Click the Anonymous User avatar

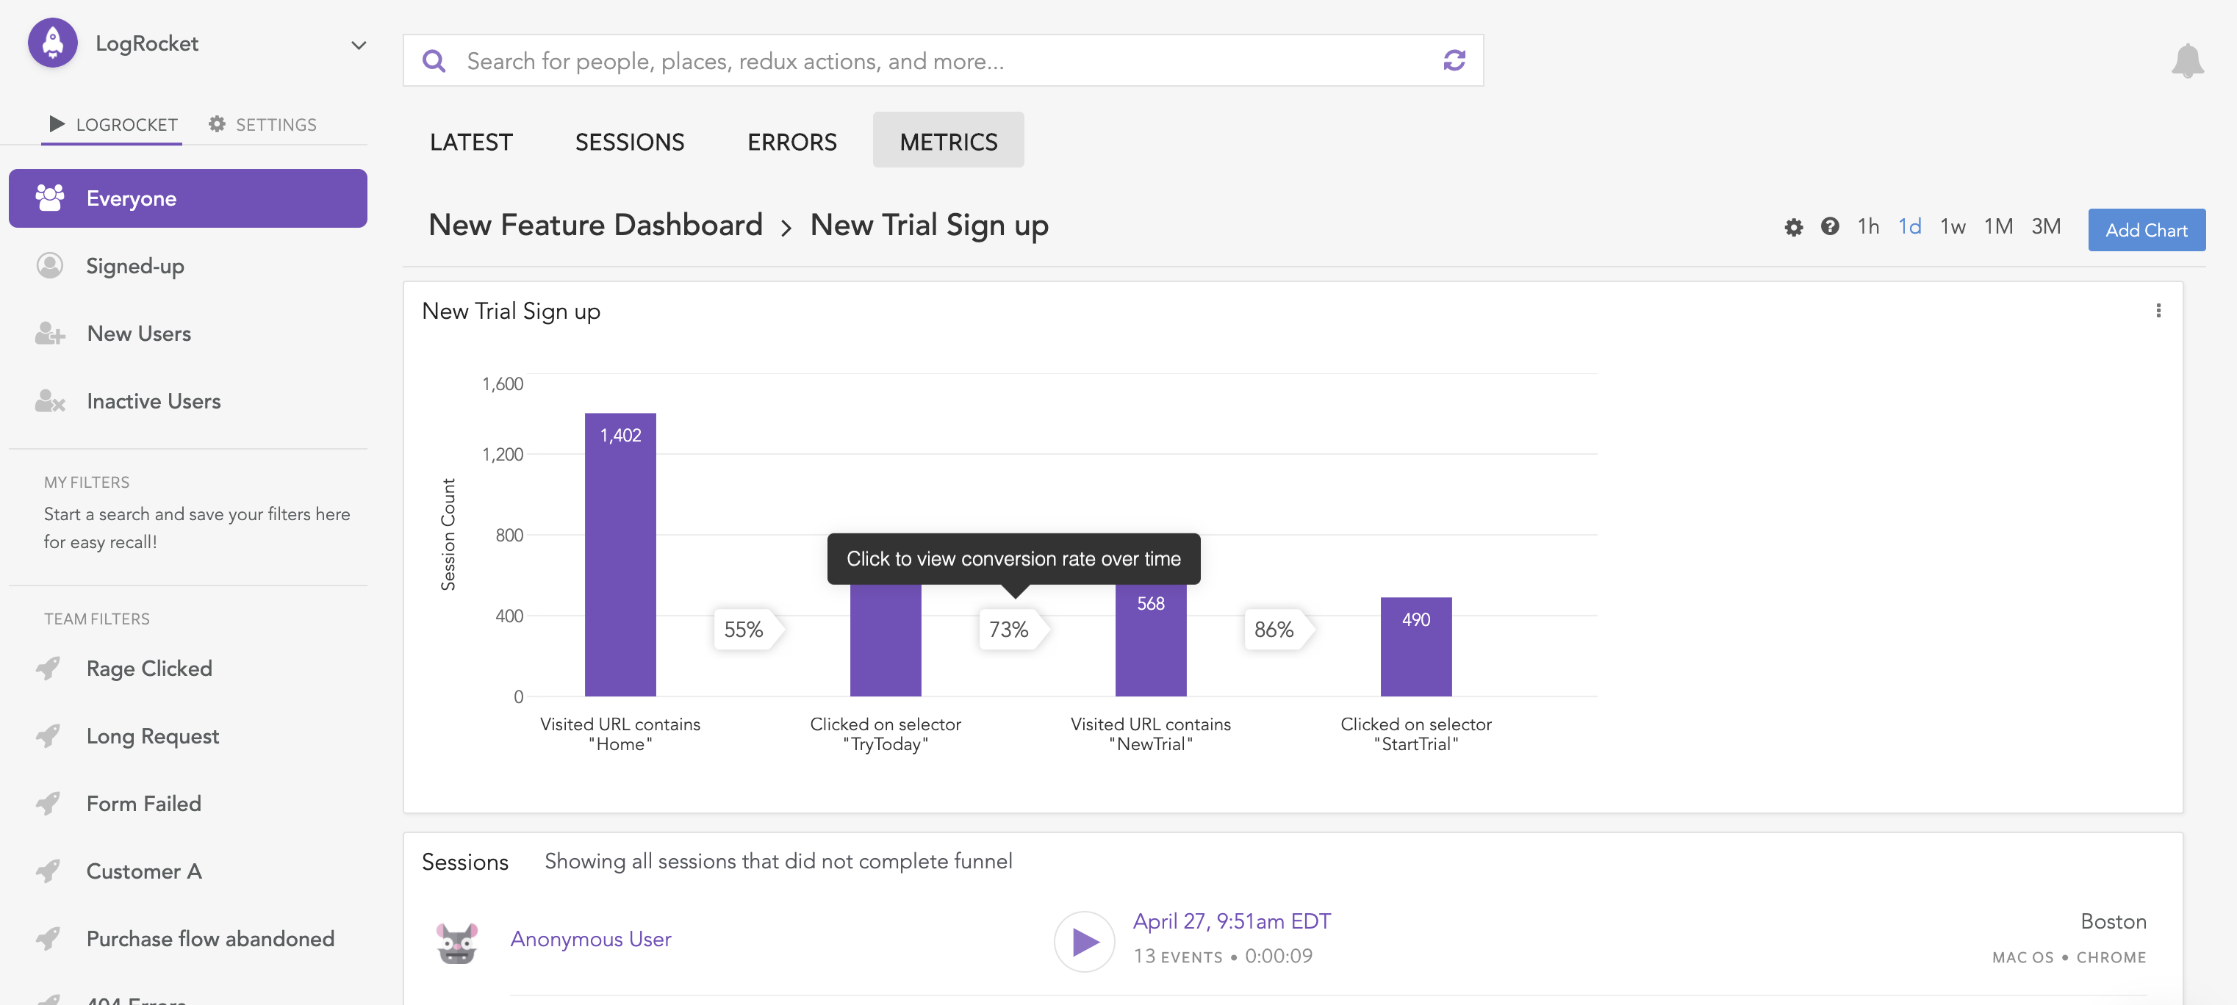click(x=457, y=942)
